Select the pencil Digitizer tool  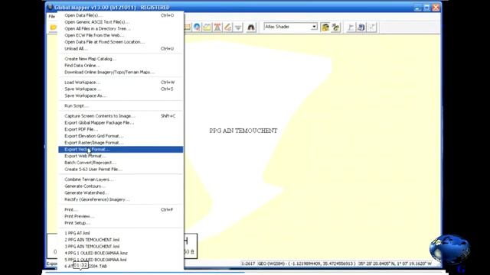tap(228, 27)
